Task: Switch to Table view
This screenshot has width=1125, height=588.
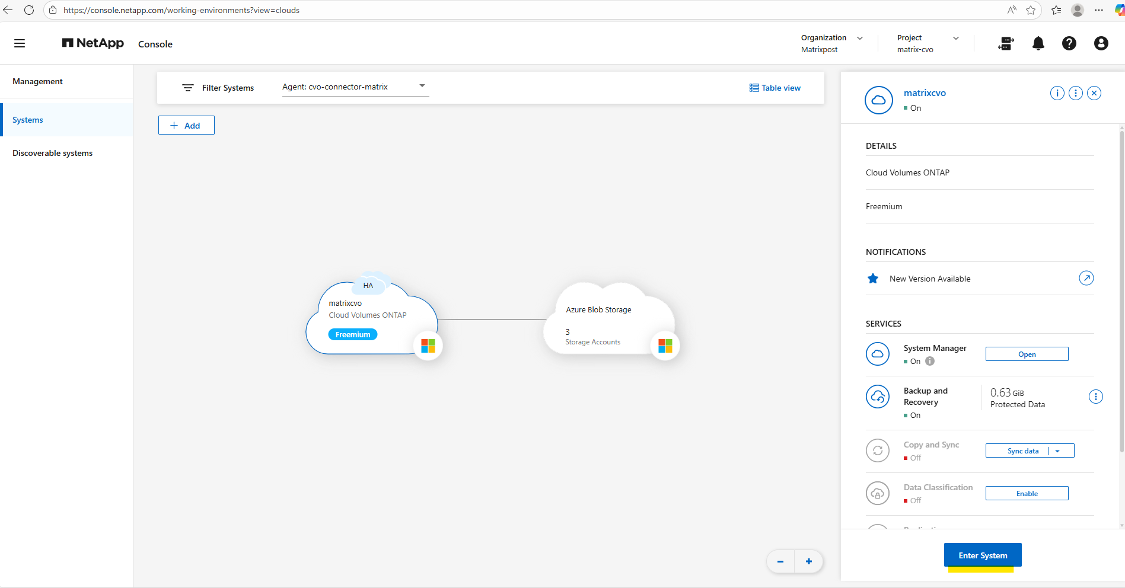Action: (775, 88)
